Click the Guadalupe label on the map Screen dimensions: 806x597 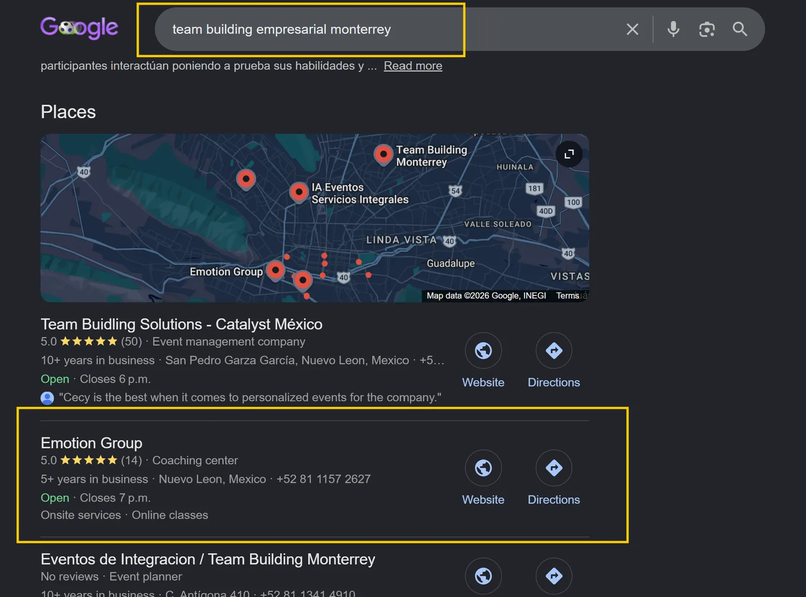pos(451,263)
